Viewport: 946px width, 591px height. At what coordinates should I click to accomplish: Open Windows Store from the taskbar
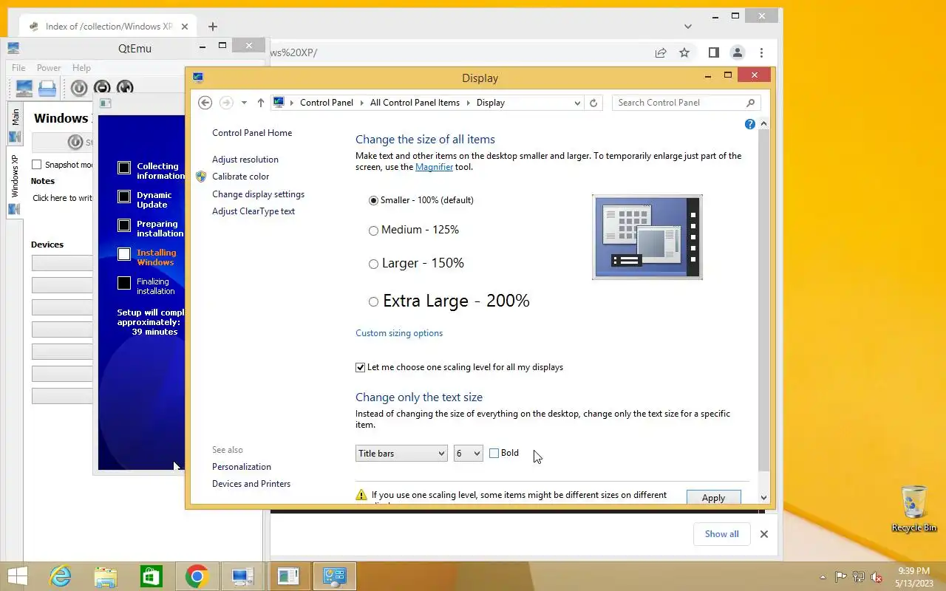pyautogui.click(x=152, y=576)
